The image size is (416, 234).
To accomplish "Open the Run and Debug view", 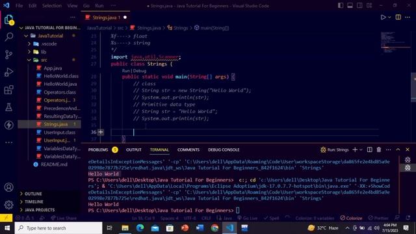I will click(8, 72).
